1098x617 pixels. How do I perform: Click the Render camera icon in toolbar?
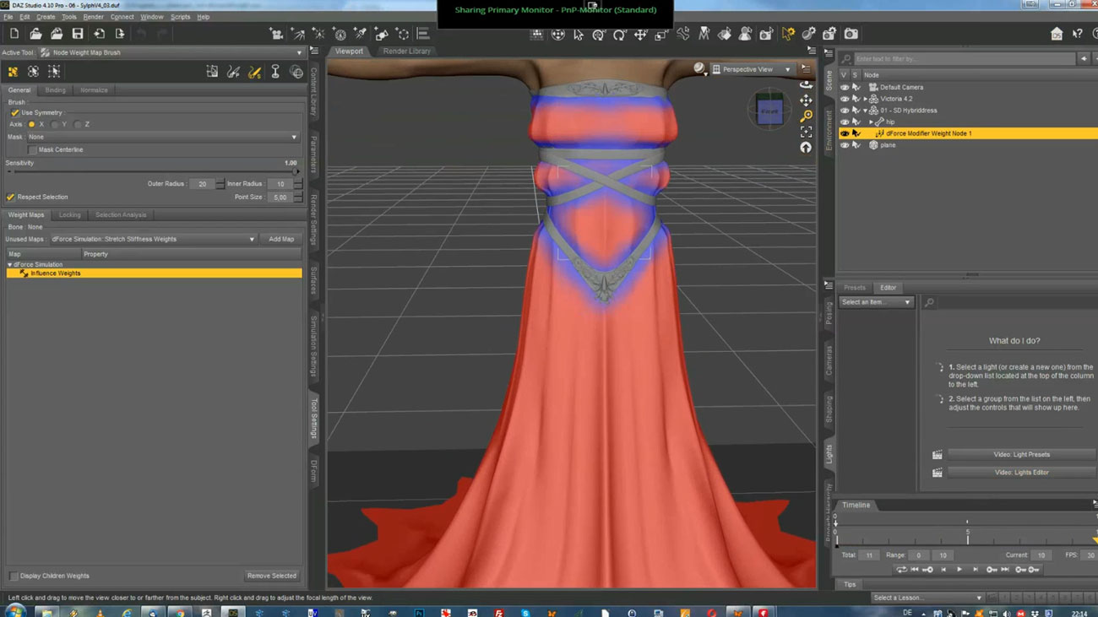[x=851, y=34]
